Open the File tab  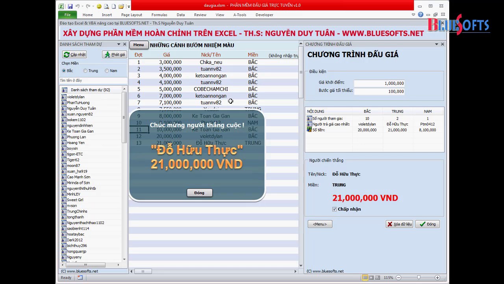tap(67, 15)
